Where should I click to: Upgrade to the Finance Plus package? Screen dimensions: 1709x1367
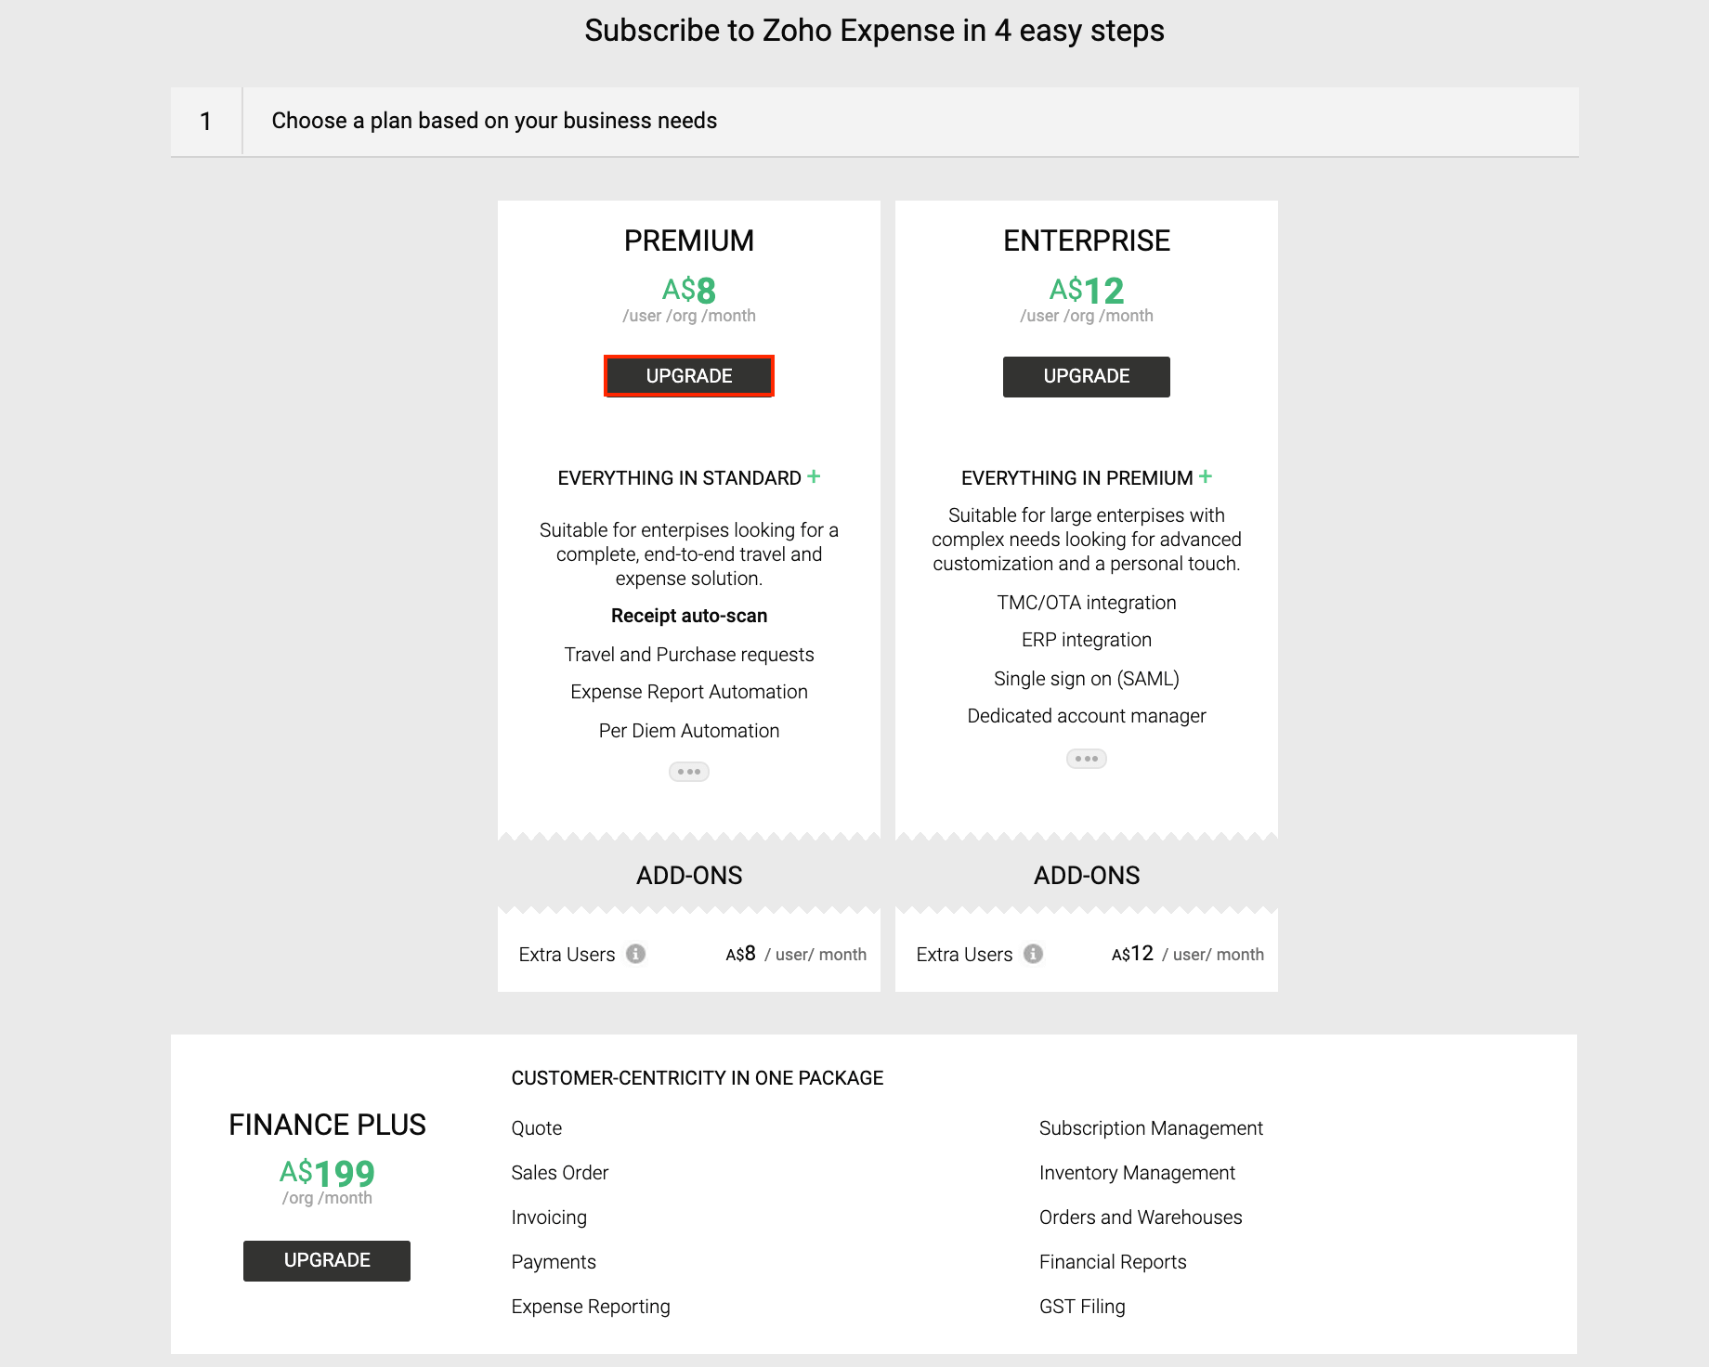tap(326, 1260)
